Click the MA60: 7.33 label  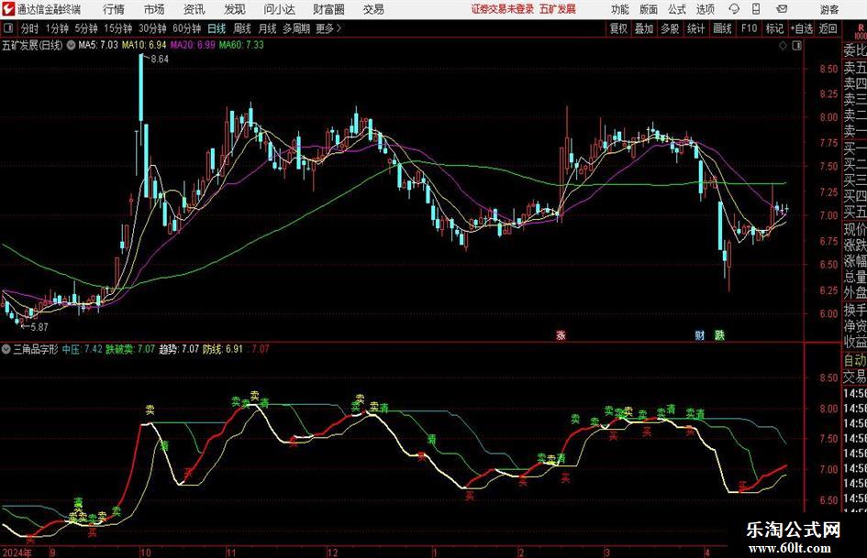241,45
